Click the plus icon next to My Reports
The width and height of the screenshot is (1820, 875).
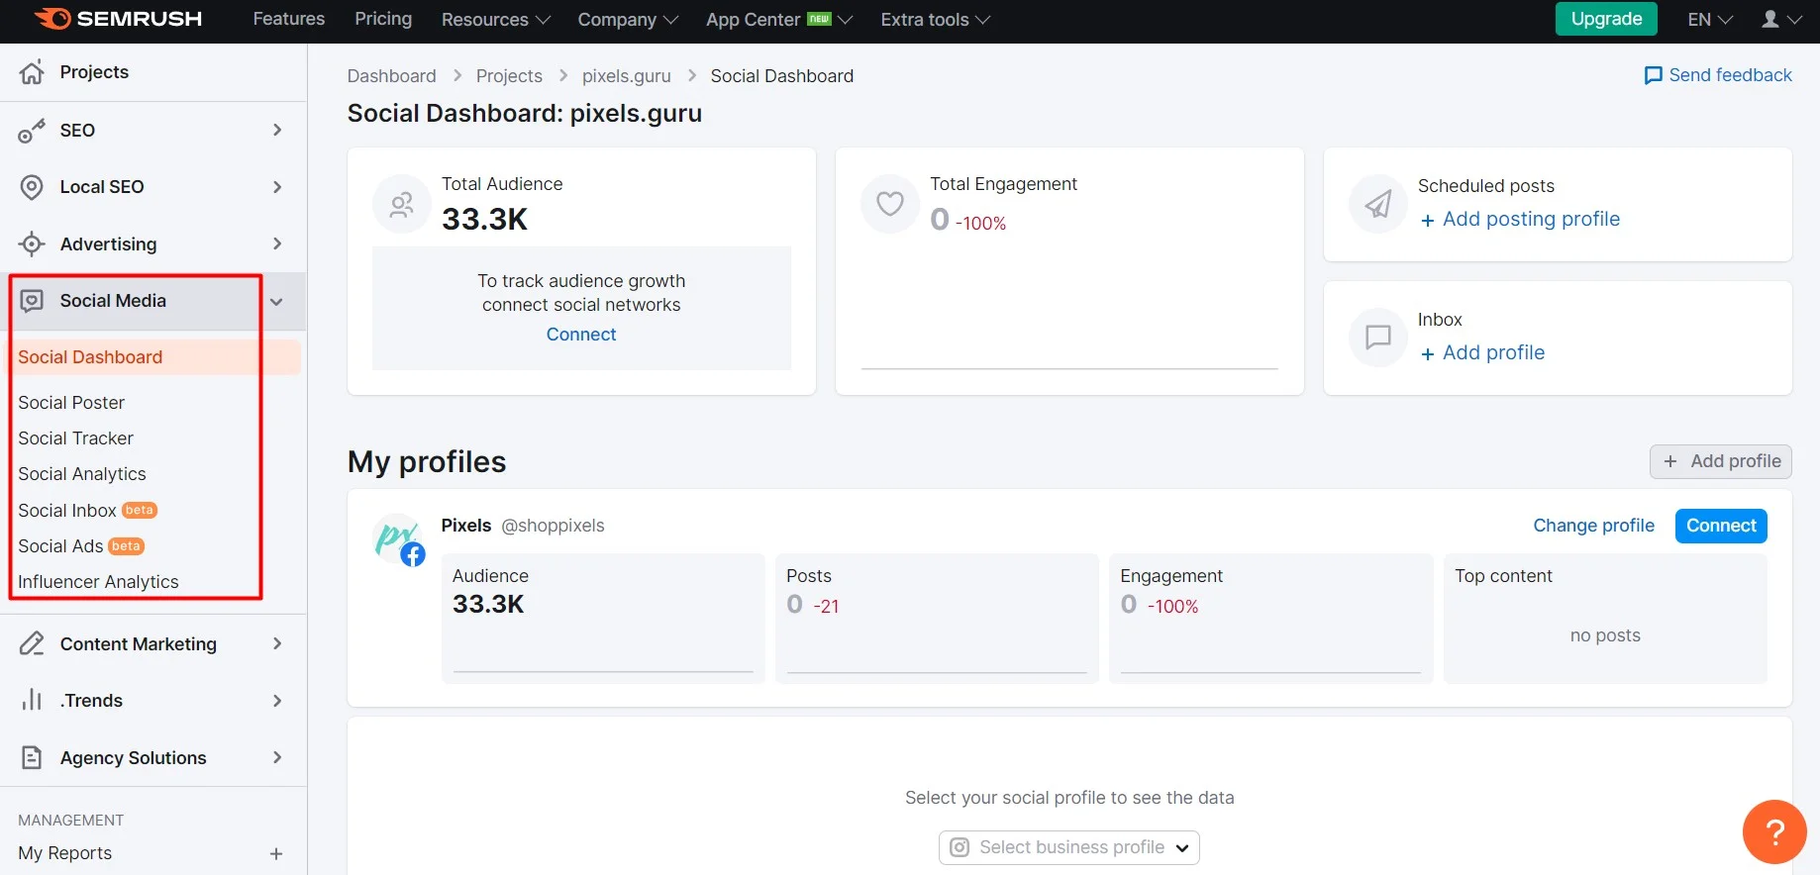tap(276, 853)
